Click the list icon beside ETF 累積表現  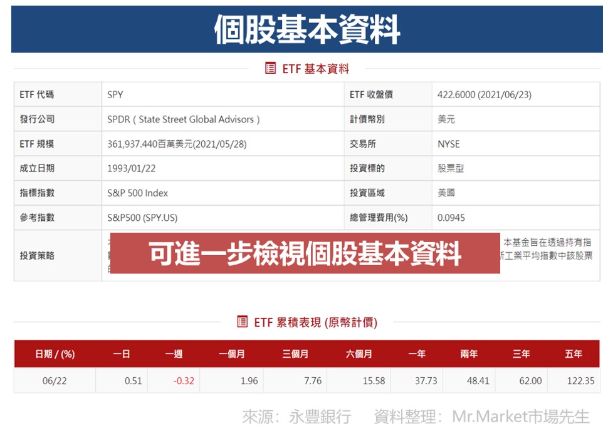243,322
